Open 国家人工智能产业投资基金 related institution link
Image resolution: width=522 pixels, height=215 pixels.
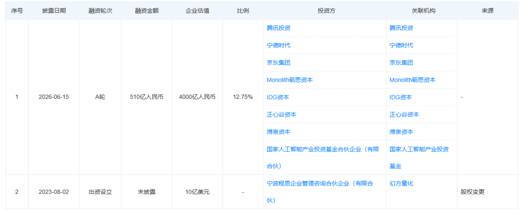419,158
